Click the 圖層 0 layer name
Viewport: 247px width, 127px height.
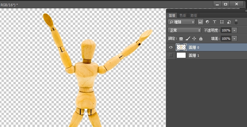pyautogui.click(x=194, y=47)
